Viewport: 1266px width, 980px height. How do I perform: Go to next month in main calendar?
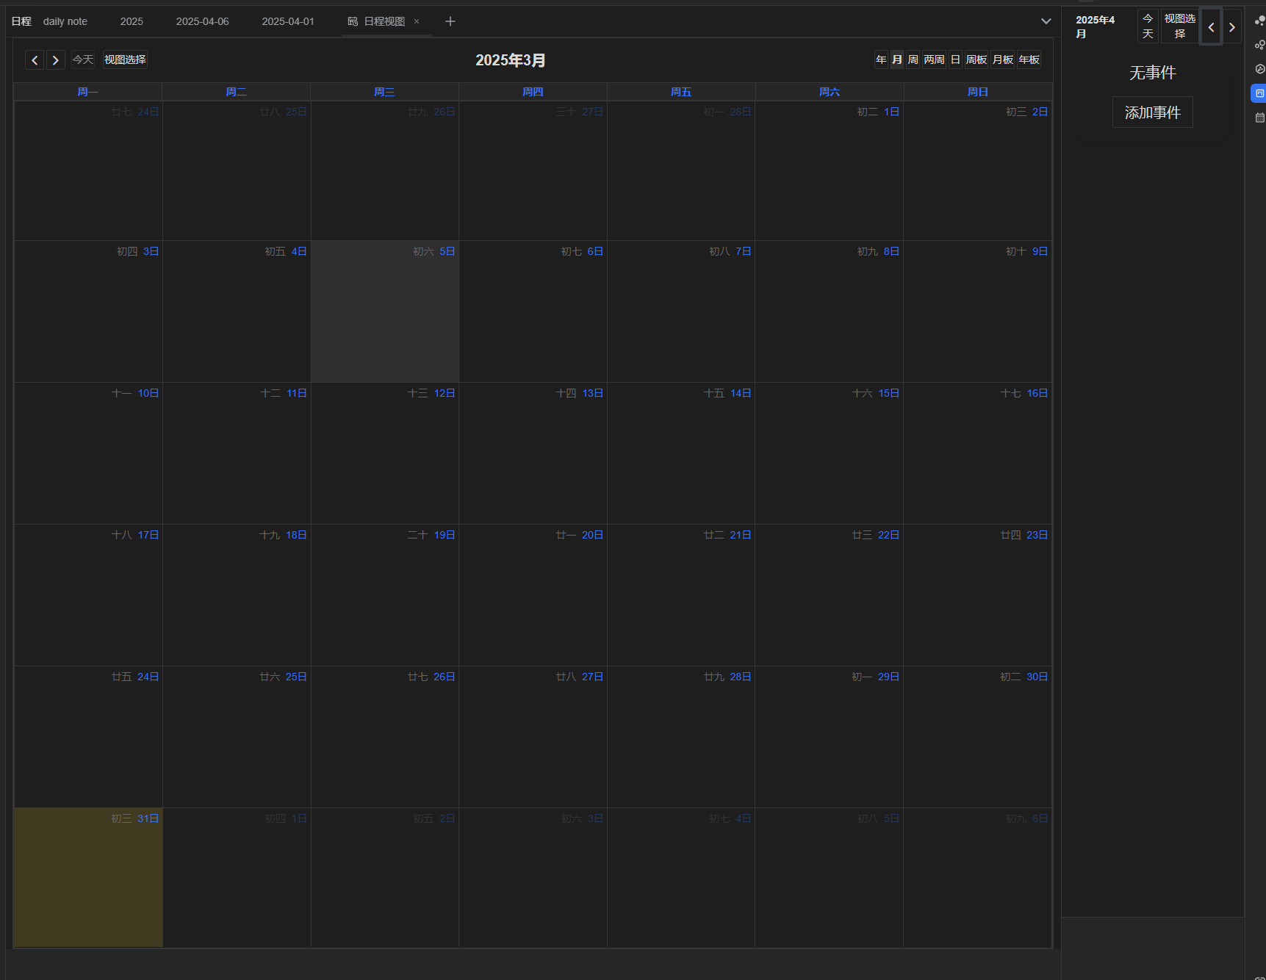click(55, 60)
